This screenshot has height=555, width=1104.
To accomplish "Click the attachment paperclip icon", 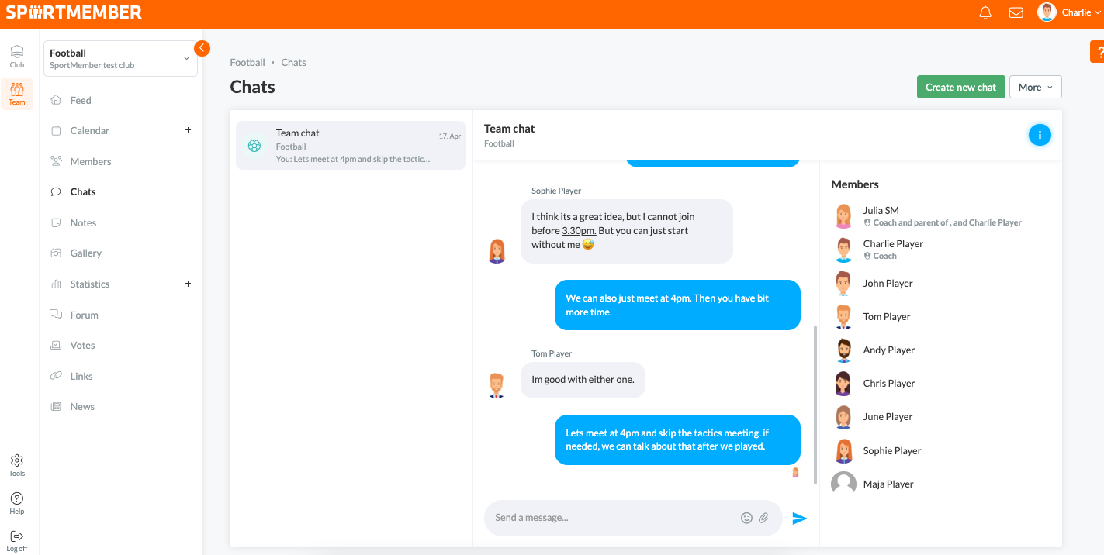I will coord(763,518).
